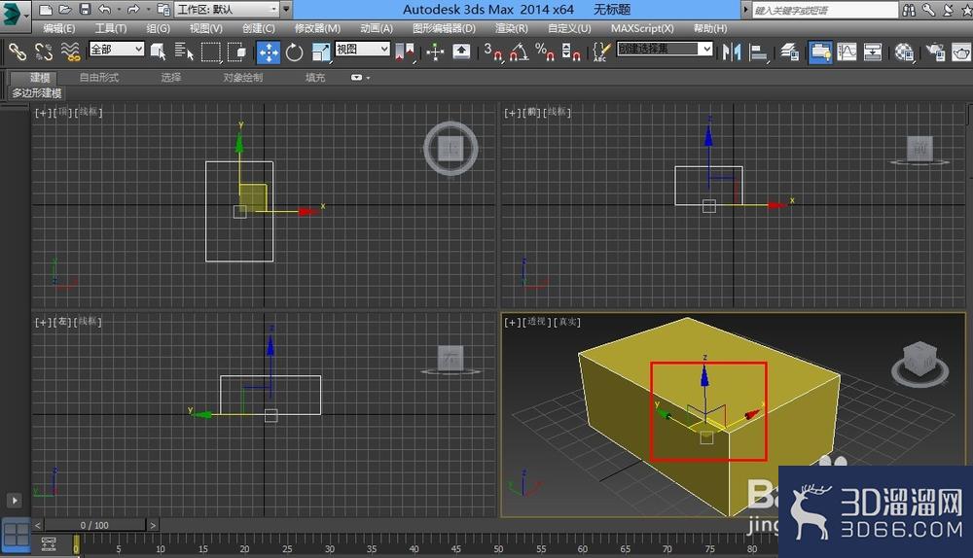Click the left viewport 线框 label
The width and height of the screenshot is (973, 558).
point(90,321)
